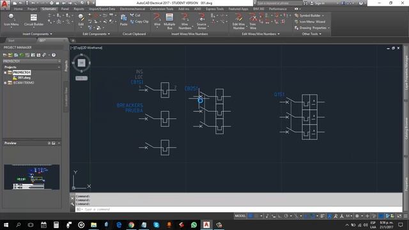Open the Drawing Properties dropdown arrow
Screen dimensions: 409x230
pos(328,28)
